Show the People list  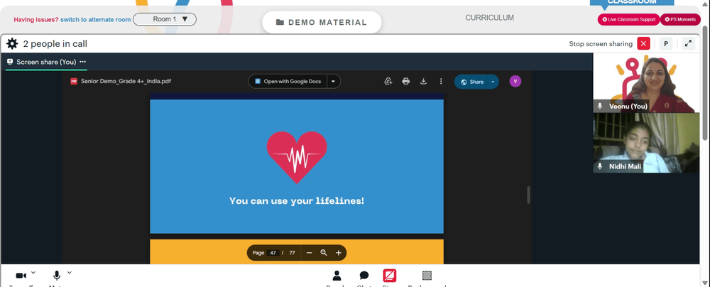coord(337,276)
